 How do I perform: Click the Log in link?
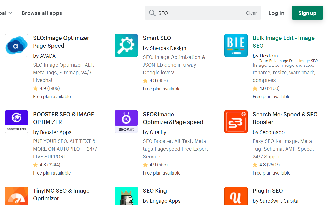tap(276, 13)
